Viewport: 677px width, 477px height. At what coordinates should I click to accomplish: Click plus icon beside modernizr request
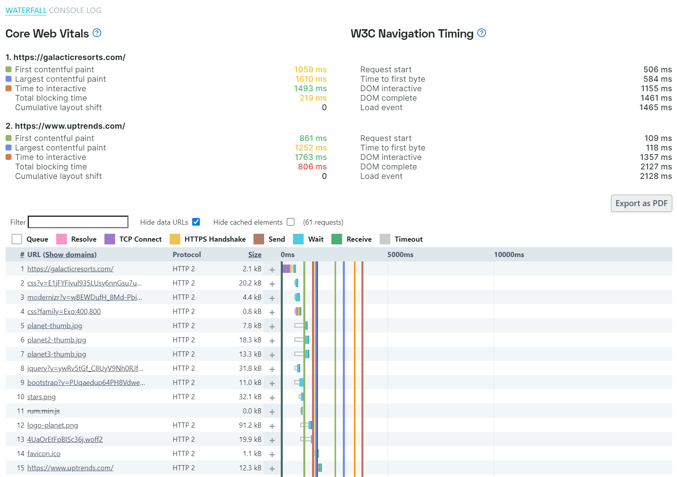click(x=272, y=298)
